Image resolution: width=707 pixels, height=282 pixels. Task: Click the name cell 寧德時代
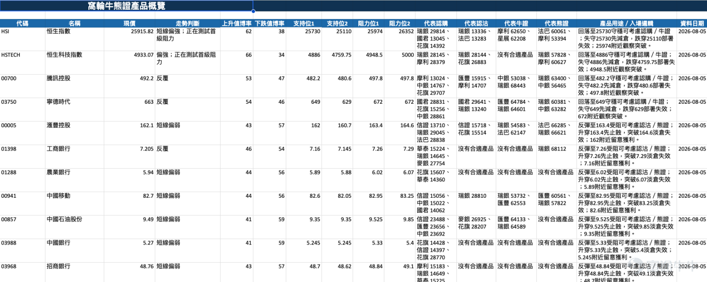pos(75,109)
